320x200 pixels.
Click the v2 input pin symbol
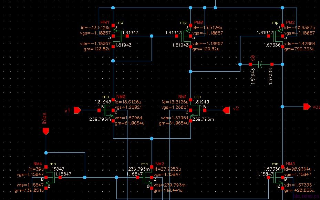226,110
